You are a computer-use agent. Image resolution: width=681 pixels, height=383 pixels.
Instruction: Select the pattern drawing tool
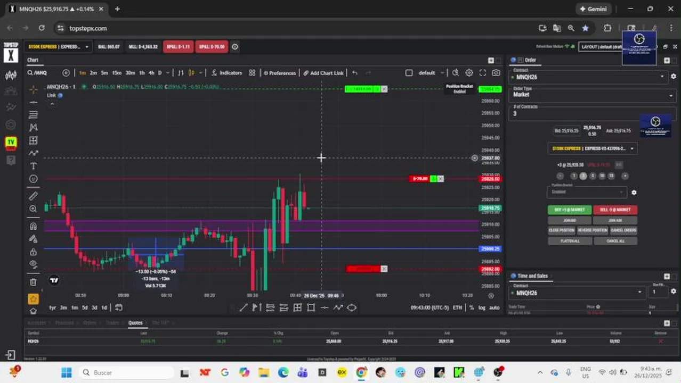pyautogui.click(x=34, y=128)
